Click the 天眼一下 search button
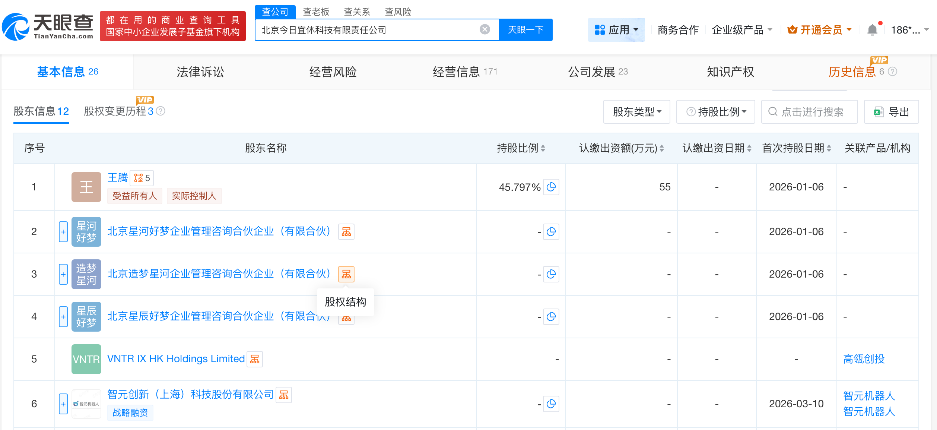This screenshot has height=430, width=937. pyautogui.click(x=525, y=30)
